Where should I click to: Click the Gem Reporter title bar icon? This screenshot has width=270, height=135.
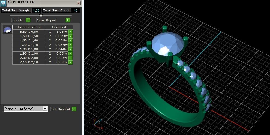(x=3, y=3)
